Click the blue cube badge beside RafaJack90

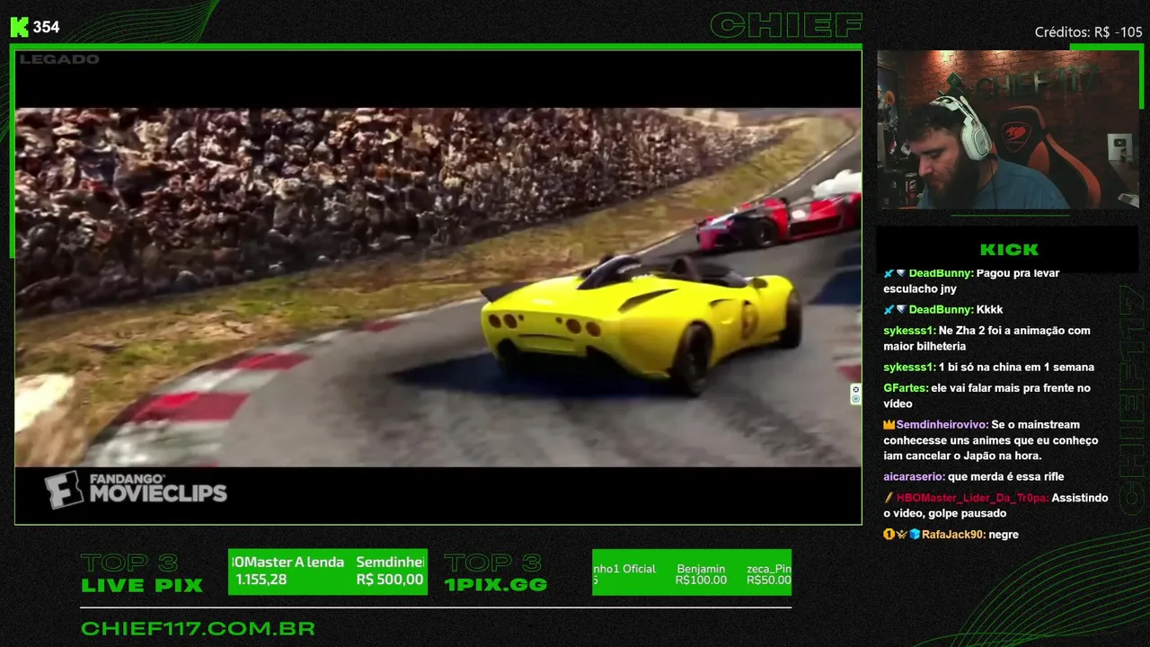click(x=915, y=535)
